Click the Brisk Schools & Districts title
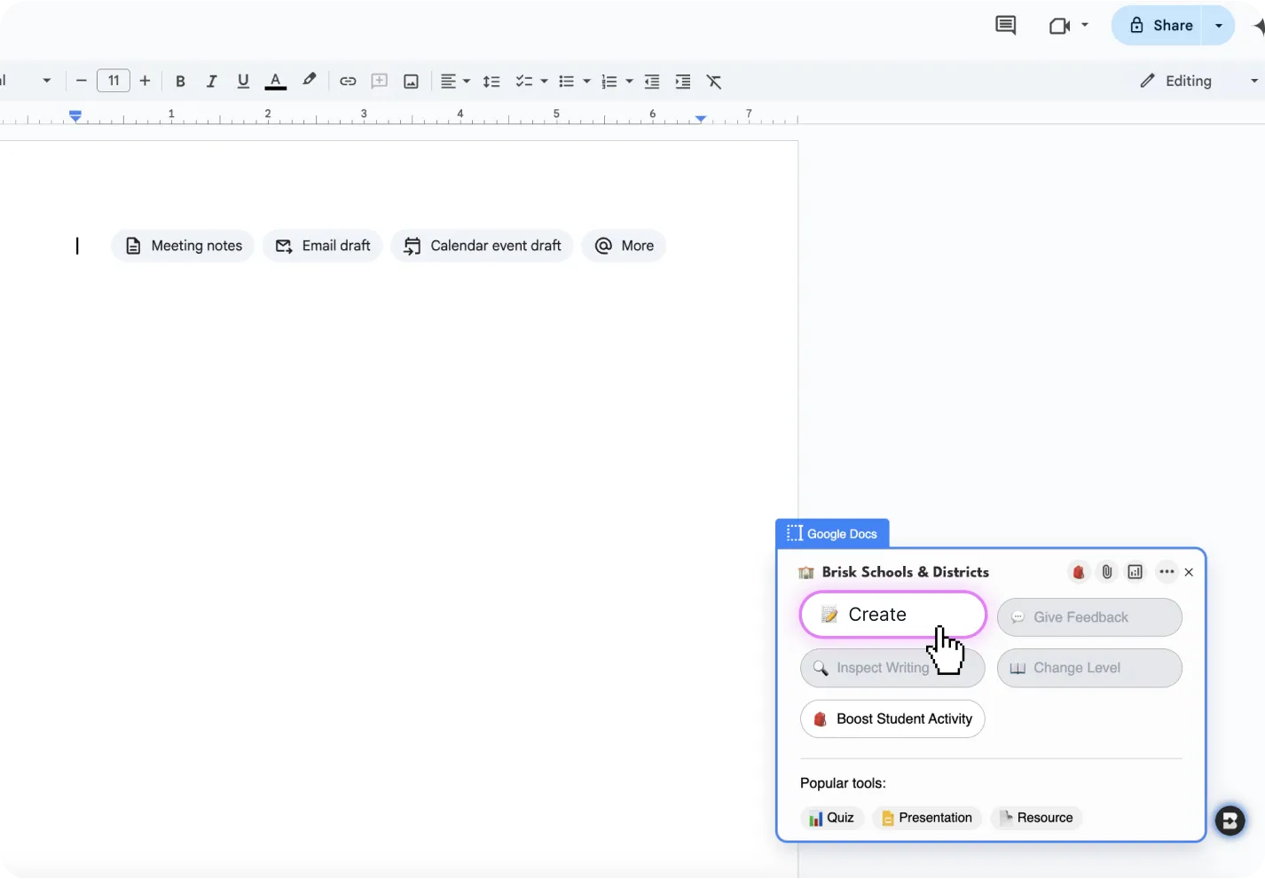The width and height of the screenshot is (1265, 879). coord(905,572)
